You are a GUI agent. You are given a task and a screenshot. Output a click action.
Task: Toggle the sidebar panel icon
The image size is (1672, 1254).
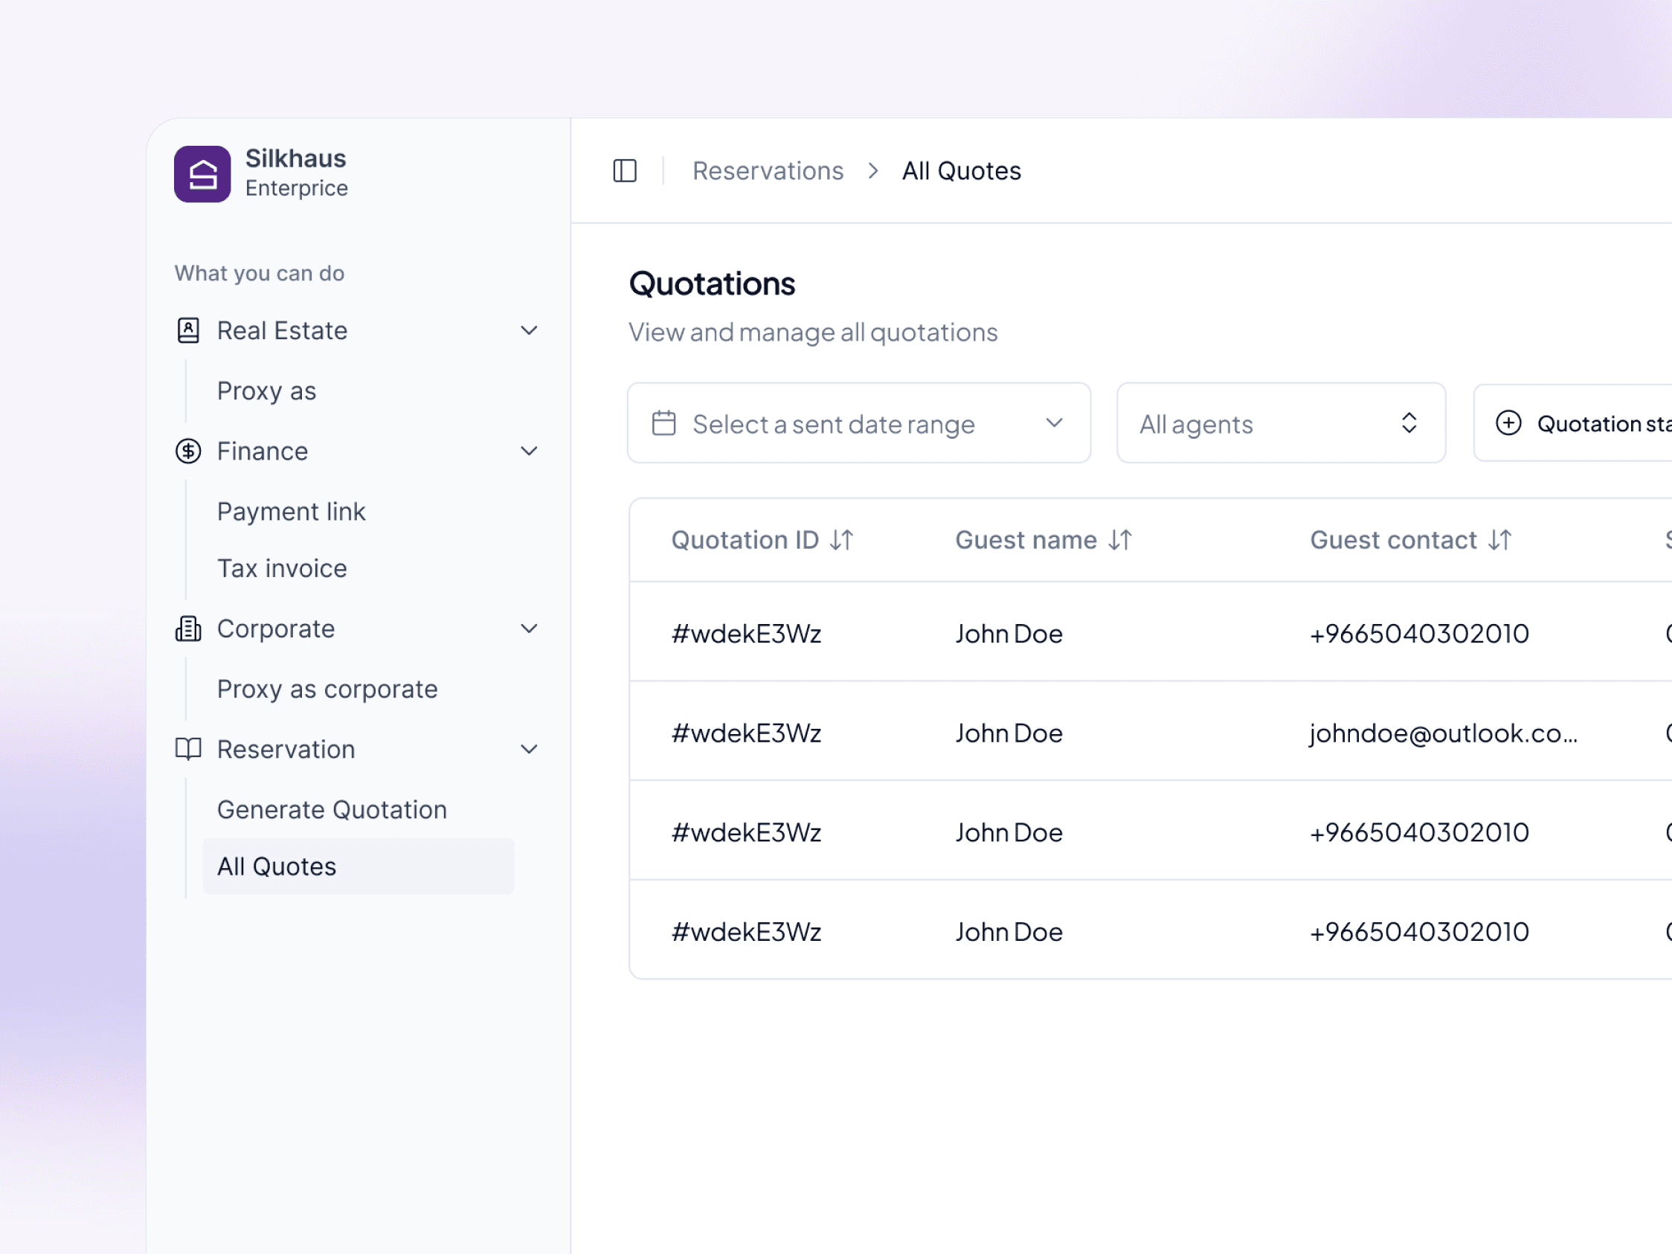pyautogui.click(x=624, y=171)
